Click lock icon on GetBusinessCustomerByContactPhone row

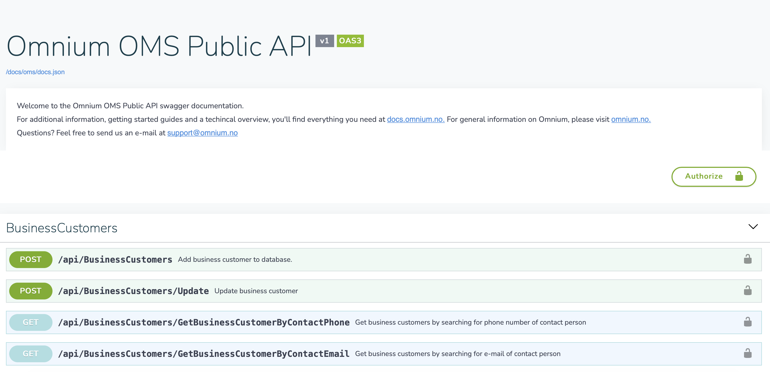click(x=748, y=322)
